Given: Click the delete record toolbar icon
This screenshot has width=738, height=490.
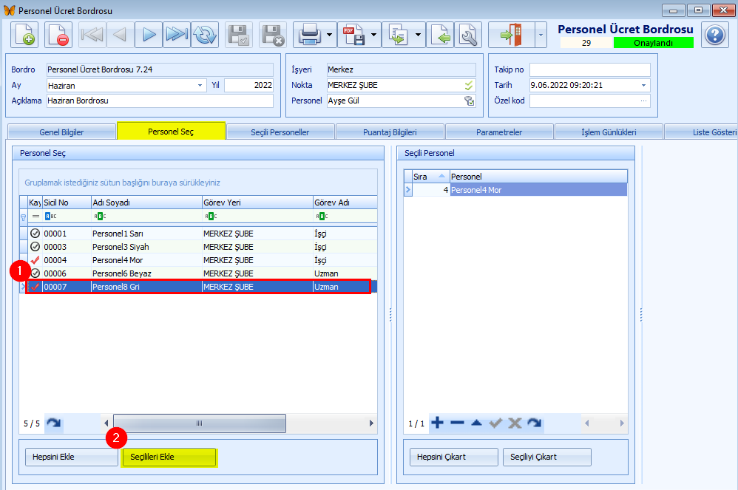Looking at the screenshot, I should click(x=58, y=35).
